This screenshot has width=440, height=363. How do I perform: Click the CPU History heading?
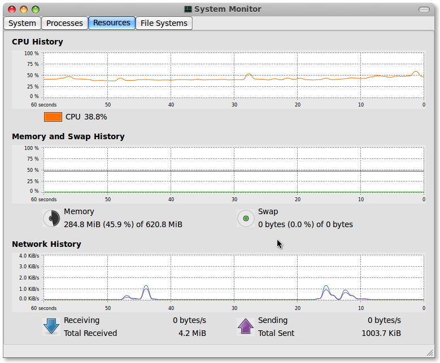tap(37, 42)
